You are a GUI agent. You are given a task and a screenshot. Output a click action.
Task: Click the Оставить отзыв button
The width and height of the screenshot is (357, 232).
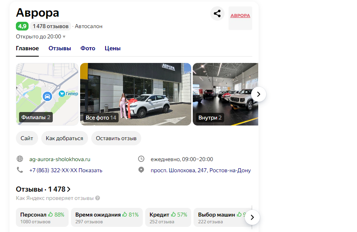click(116, 138)
